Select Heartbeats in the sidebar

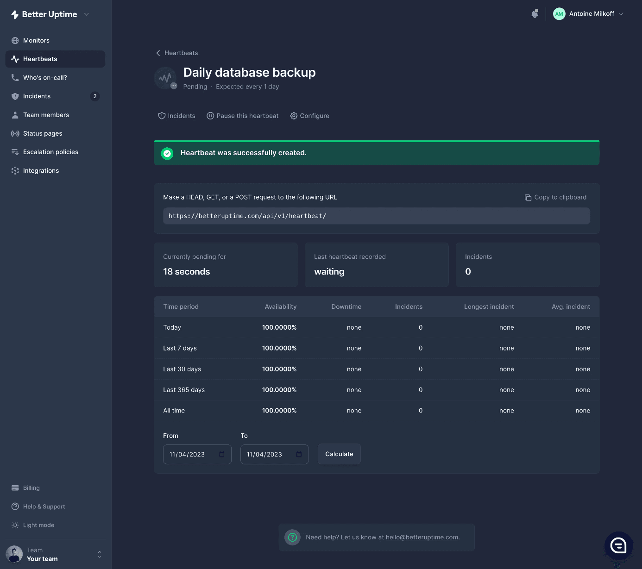[x=55, y=59]
